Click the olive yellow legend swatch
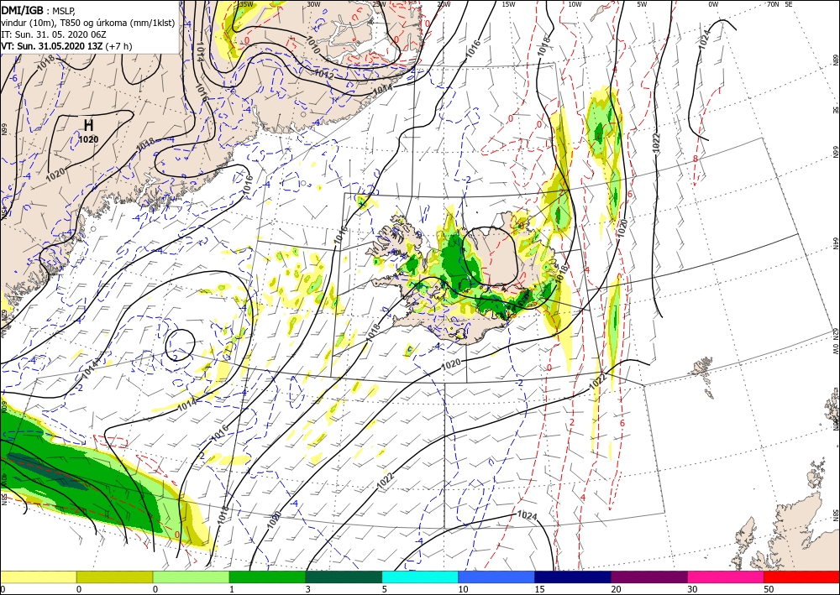Screen dimensions: 840x595 [x=114, y=577]
